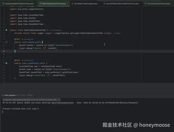Click the DateTimeZoneUnitTest class name declaration
Viewport: 174px width, 132px height.
pos(35,30)
